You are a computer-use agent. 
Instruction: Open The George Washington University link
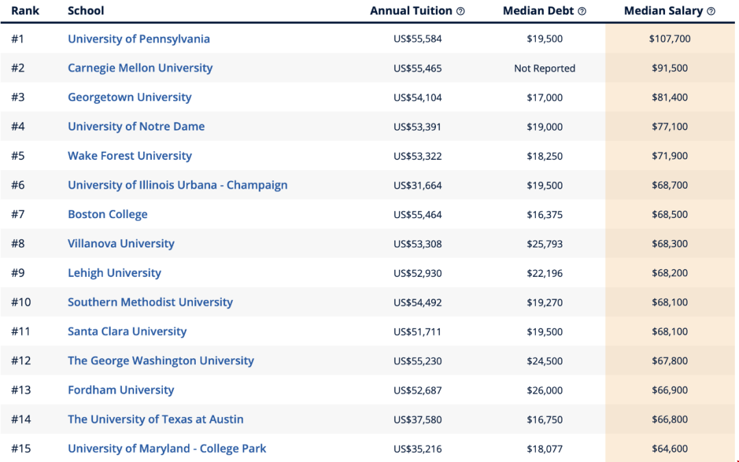tap(161, 360)
